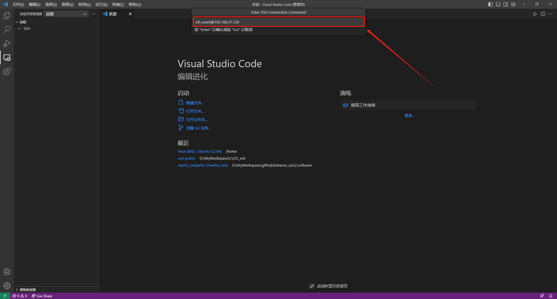Open the 终端(T) menu
This screenshot has height=299, width=557.
[118, 4]
